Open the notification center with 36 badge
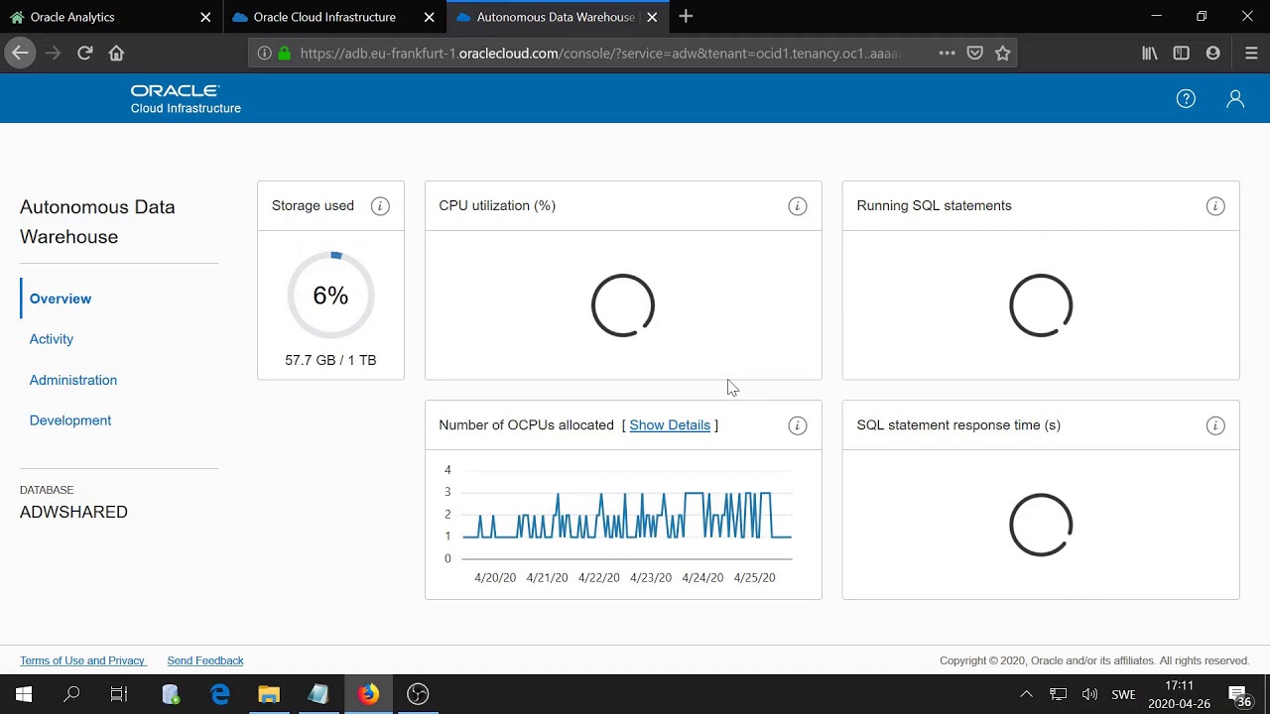 point(1239,695)
